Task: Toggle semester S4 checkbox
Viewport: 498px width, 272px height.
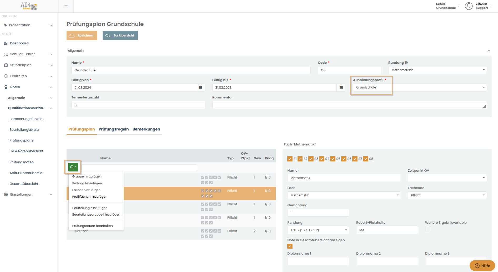Action: click(322, 159)
